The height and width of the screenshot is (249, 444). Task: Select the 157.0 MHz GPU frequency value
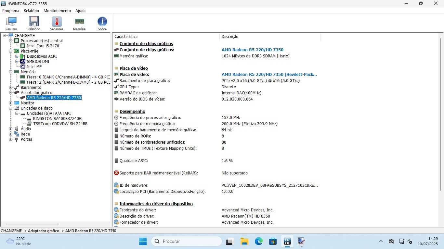point(231,118)
